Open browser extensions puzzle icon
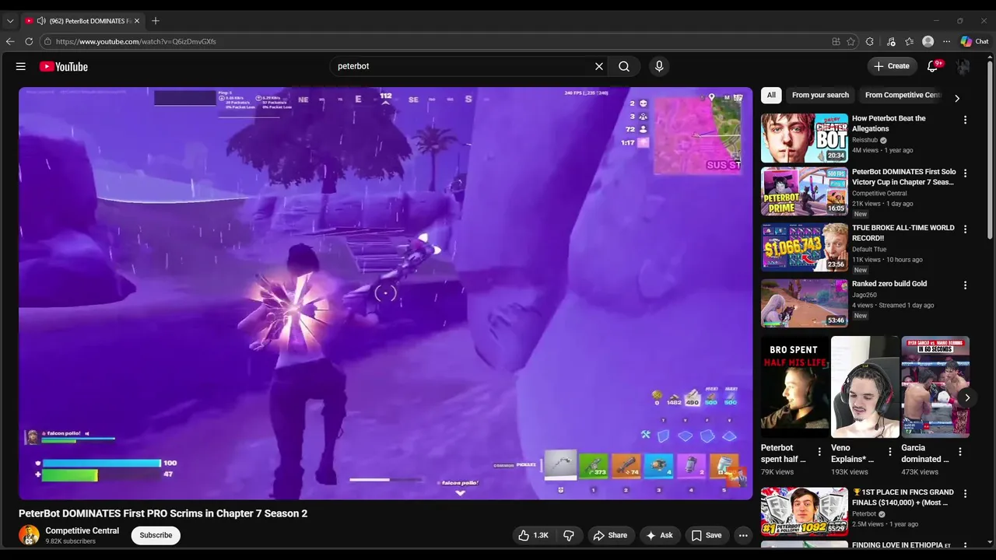 pos(870,41)
